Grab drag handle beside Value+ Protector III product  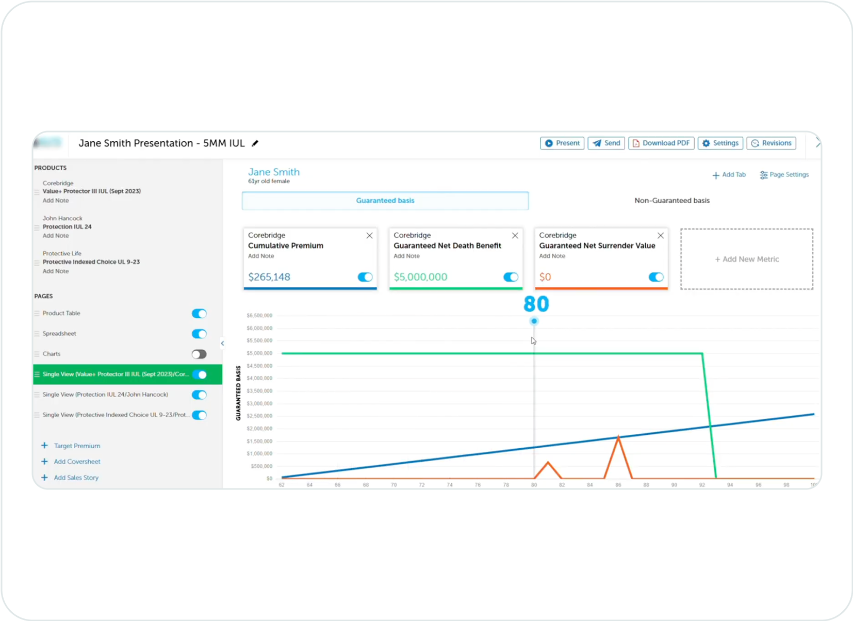click(x=37, y=192)
